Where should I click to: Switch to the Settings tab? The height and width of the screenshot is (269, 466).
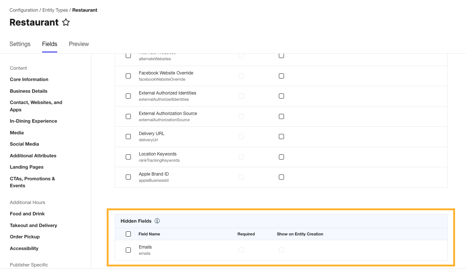click(20, 44)
